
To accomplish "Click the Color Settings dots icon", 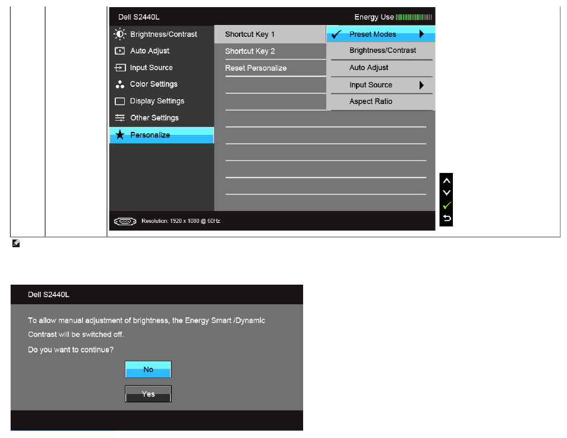I will [119, 84].
